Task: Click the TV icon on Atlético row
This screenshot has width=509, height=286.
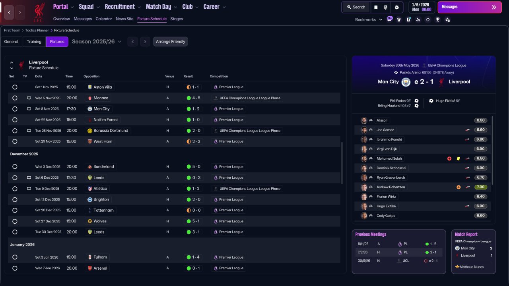Action: [x=29, y=189]
